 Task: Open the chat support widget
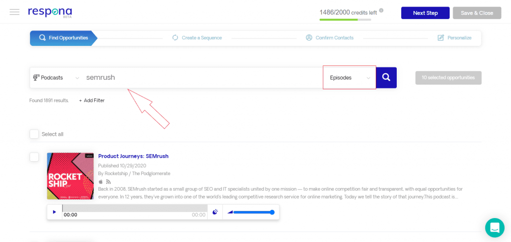[x=495, y=228]
